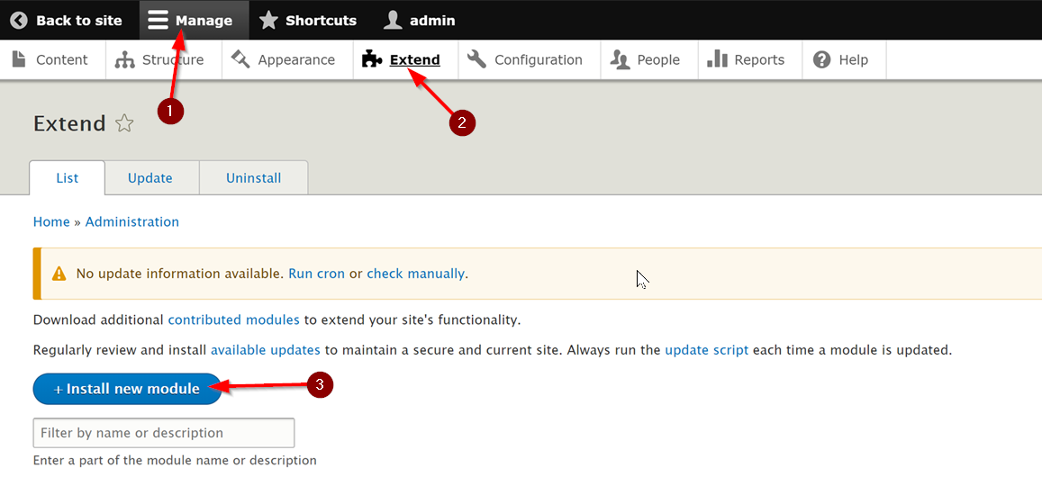
Task: Click the Appearance paintbrush icon
Action: point(240,59)
